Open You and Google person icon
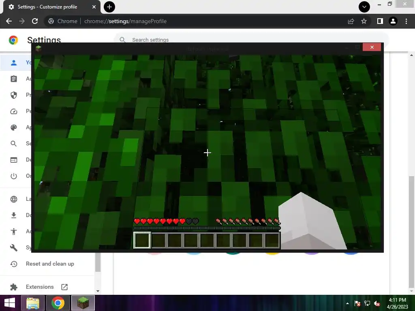415x311 pixels. pos(14,63)
